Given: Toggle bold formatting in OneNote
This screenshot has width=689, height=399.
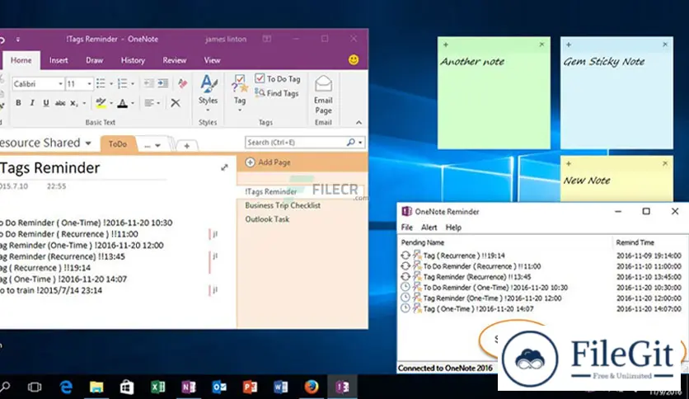Looking at the screenshot, I should tap(18, 103).
